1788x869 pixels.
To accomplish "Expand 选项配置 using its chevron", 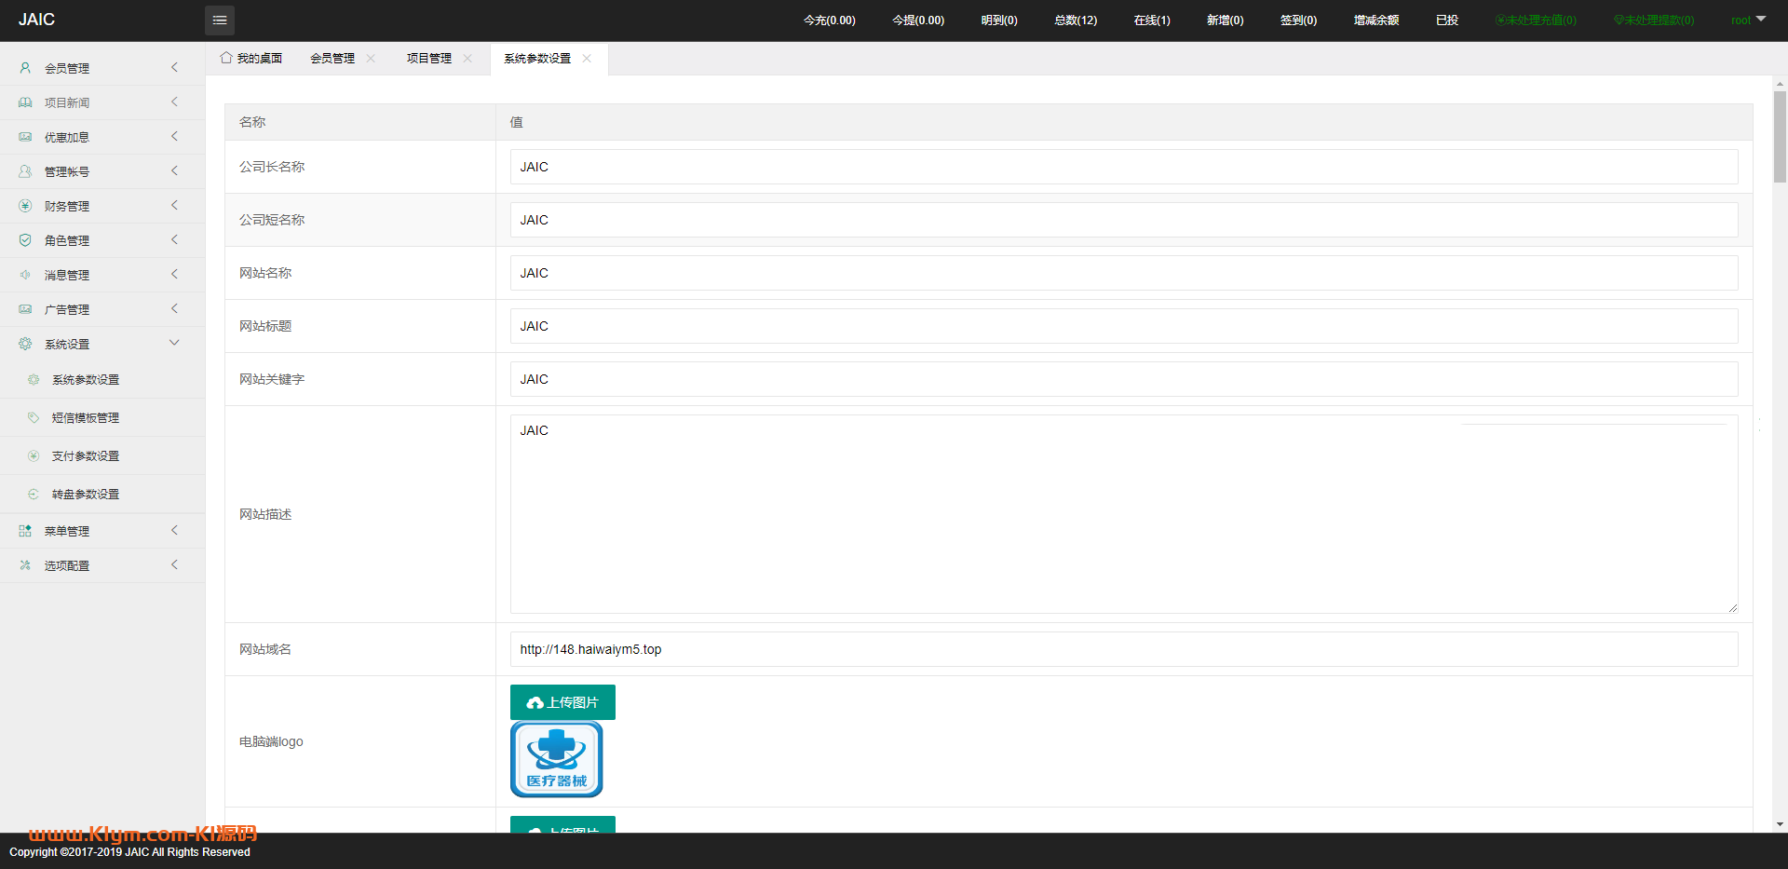I will 174,564.
